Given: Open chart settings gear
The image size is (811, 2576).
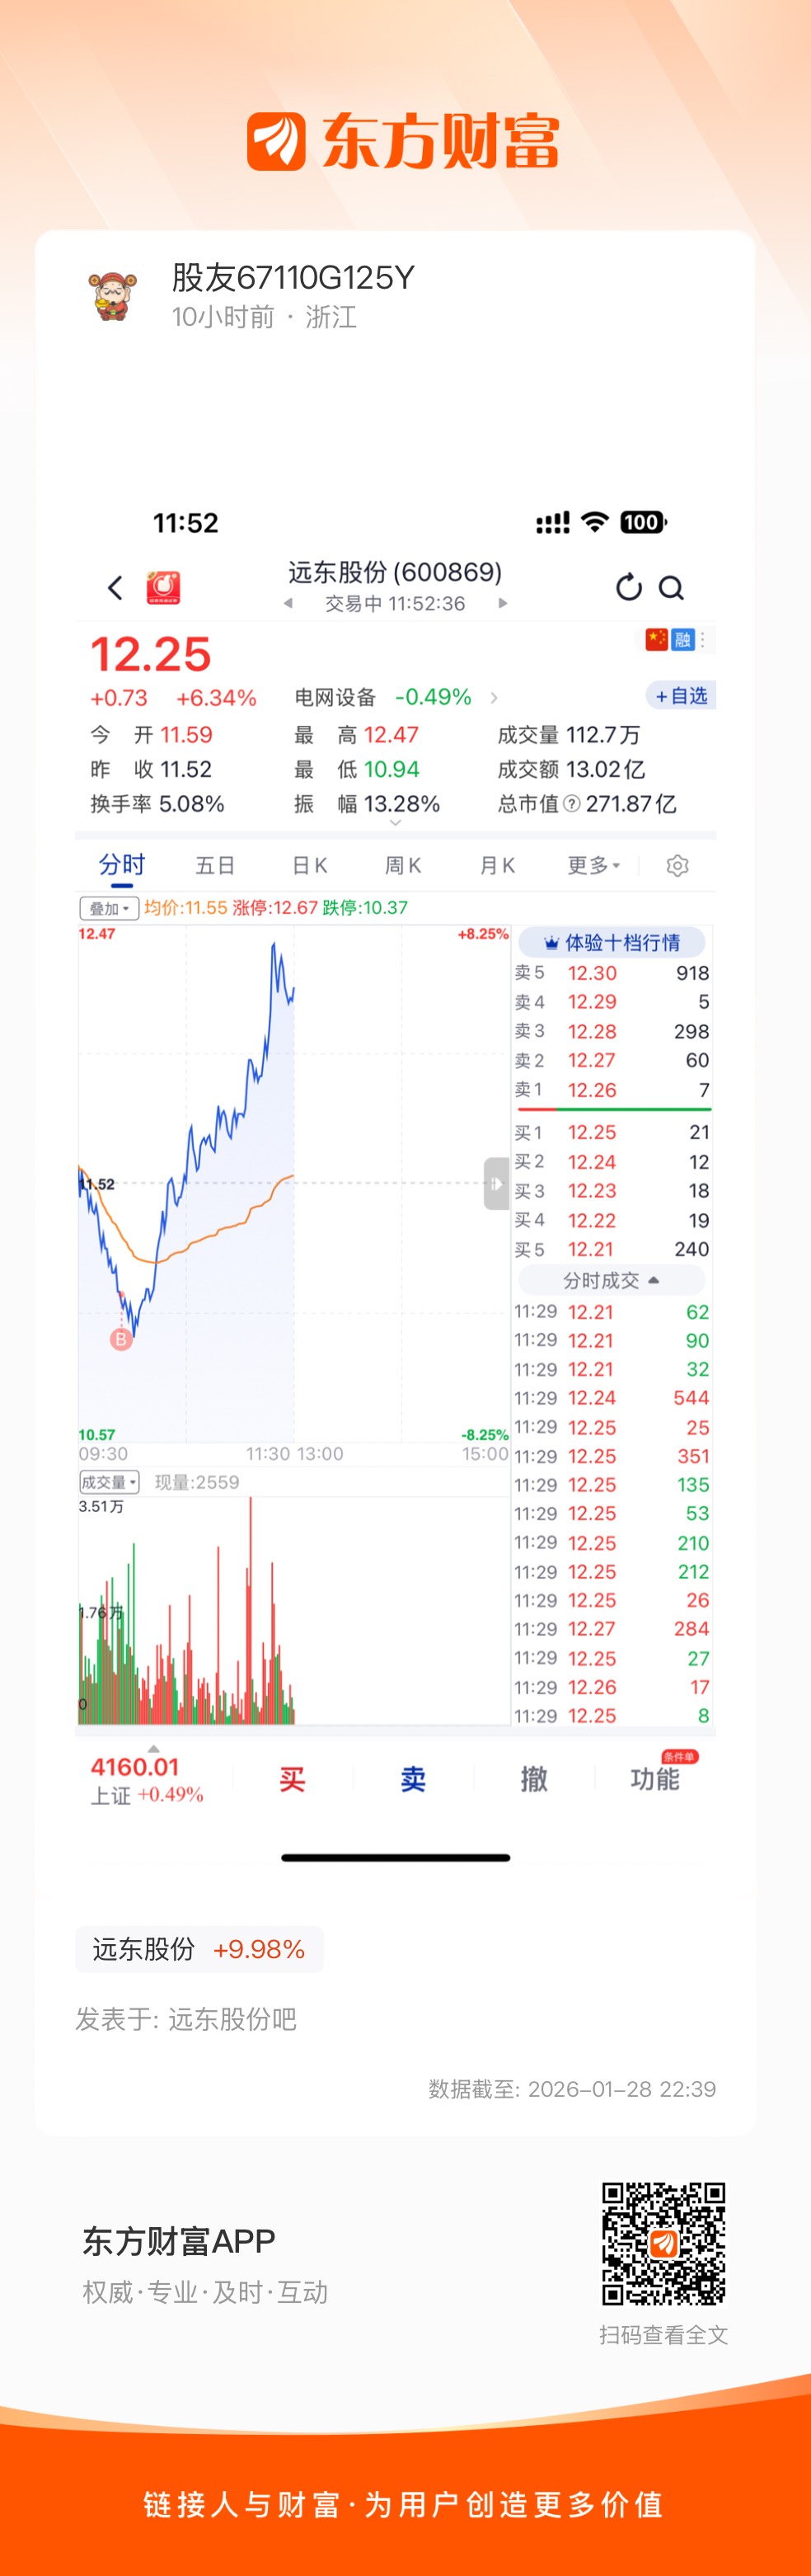Looking at the screenshot, I should [x=677, y=866].
